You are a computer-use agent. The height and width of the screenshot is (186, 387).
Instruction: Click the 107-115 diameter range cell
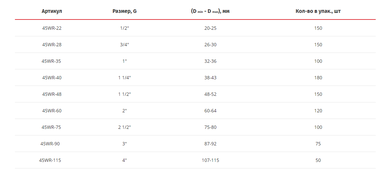210,160
